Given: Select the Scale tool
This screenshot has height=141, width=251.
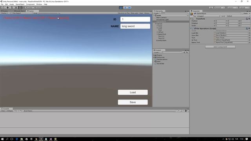Looking at the screenshot, I should point(16,8).
